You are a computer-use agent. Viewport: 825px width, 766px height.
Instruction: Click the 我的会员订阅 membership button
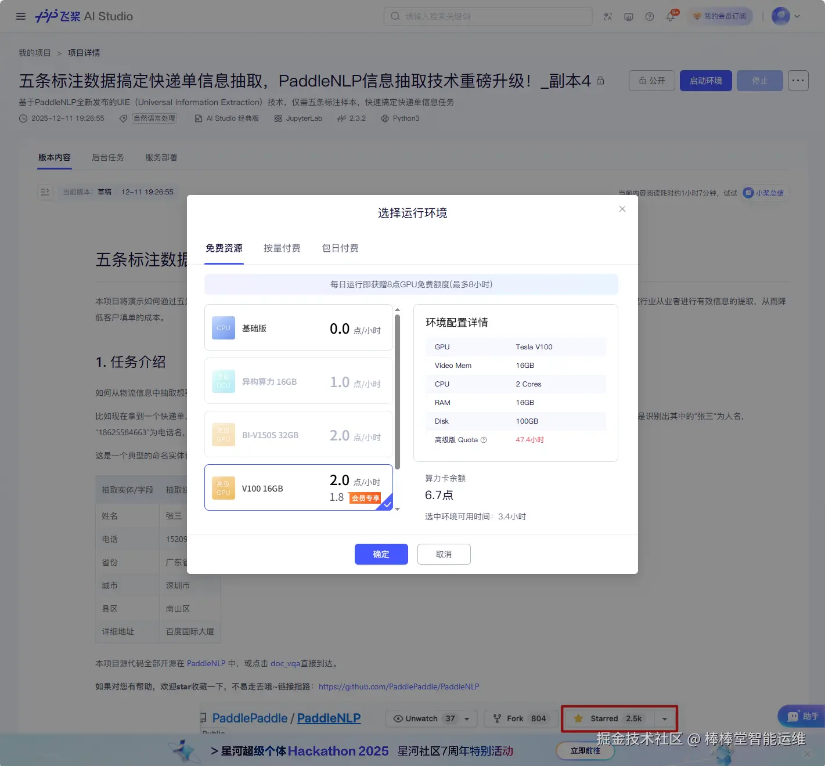[720, 16]
